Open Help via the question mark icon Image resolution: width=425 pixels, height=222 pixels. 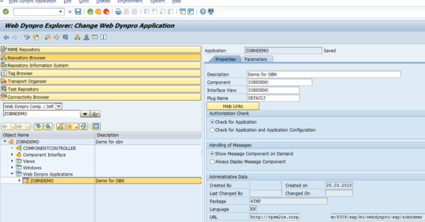203,12
